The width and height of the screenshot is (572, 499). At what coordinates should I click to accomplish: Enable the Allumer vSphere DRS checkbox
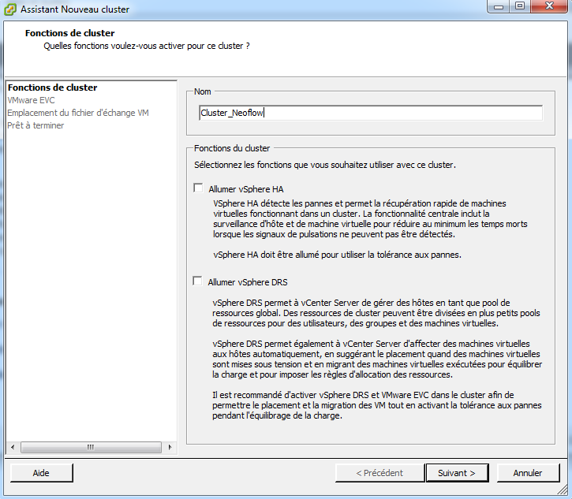pos(197,281)
